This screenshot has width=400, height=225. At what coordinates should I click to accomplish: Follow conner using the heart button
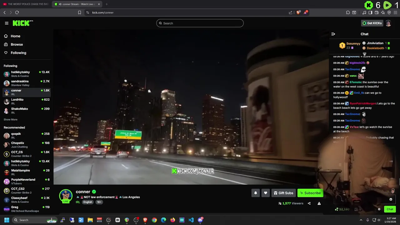pos(266,193)
